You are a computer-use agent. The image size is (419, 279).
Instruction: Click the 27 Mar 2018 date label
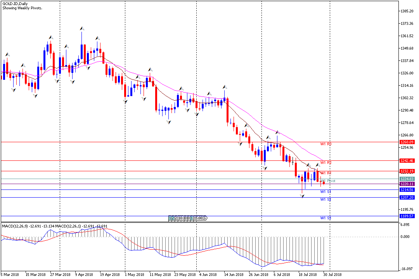pyautogui.click(x=60, y=275)
